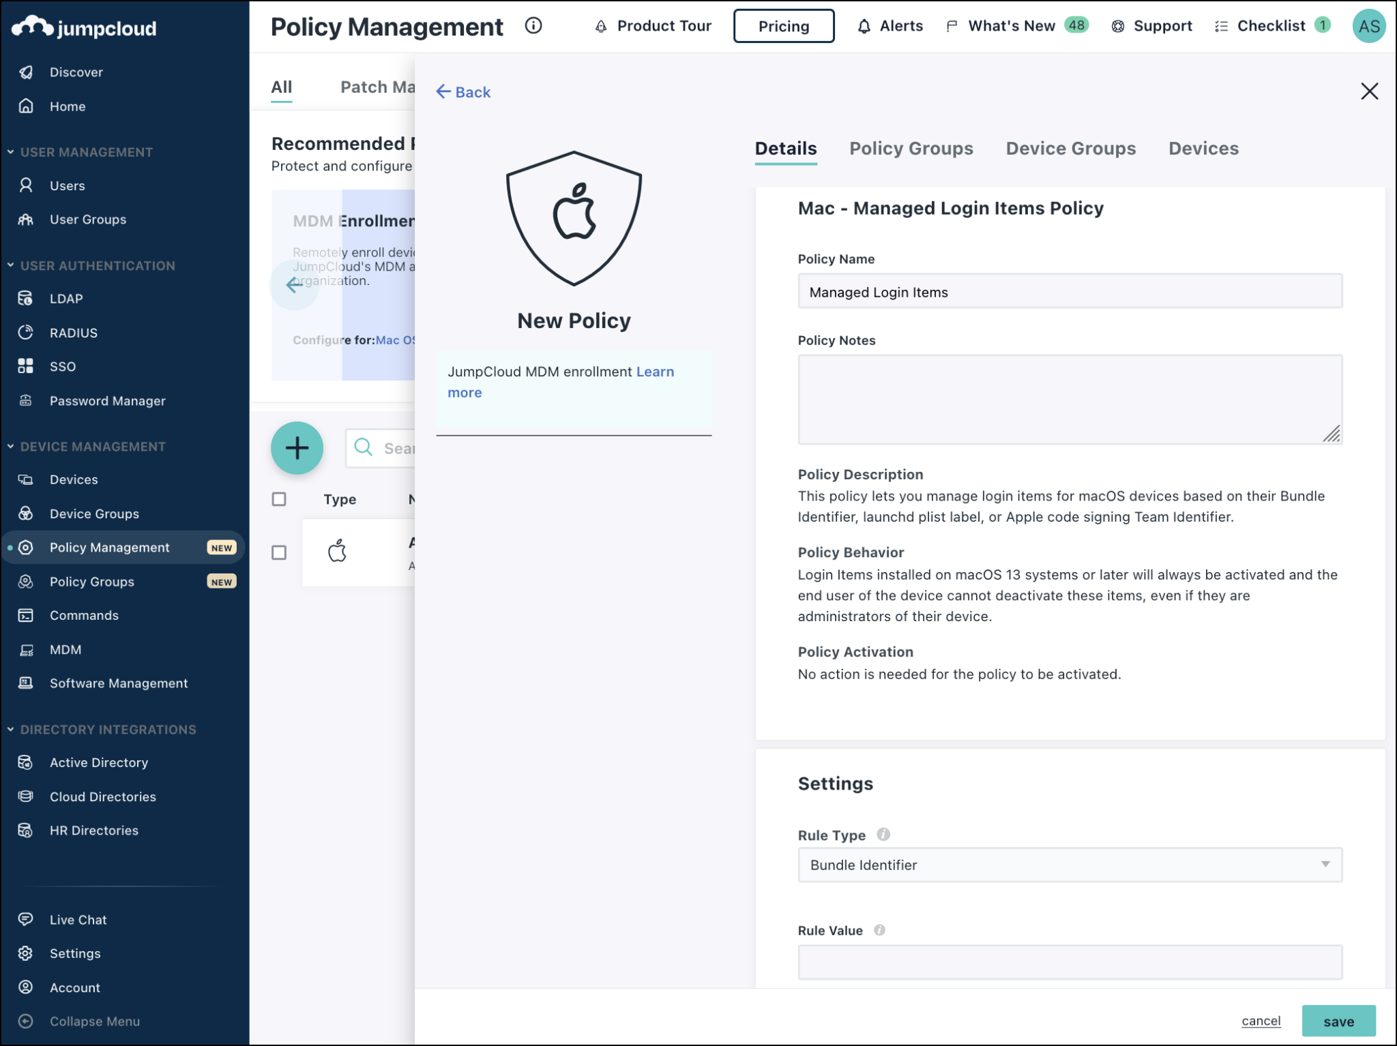Open the Alerts notification bell
Image resolution: width=1397 pixels, height=1046 pixels.
click(864, 26)
